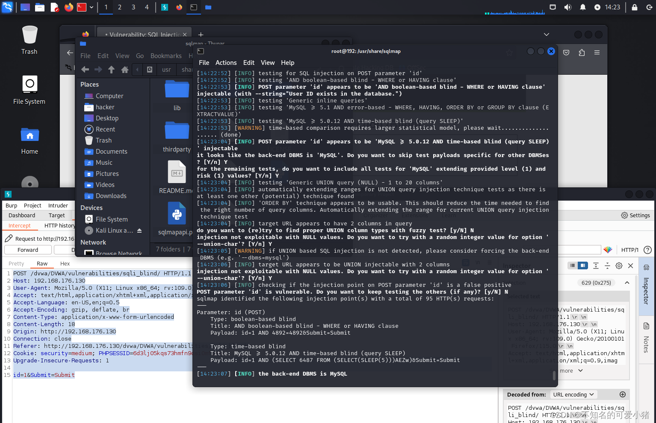This screenshot has width=656, height=423.
Task: Select the README.md file in Thunar
Action: point(177,178)
